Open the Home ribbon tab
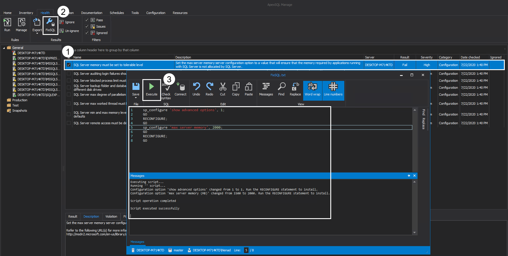 pos(8,13)
